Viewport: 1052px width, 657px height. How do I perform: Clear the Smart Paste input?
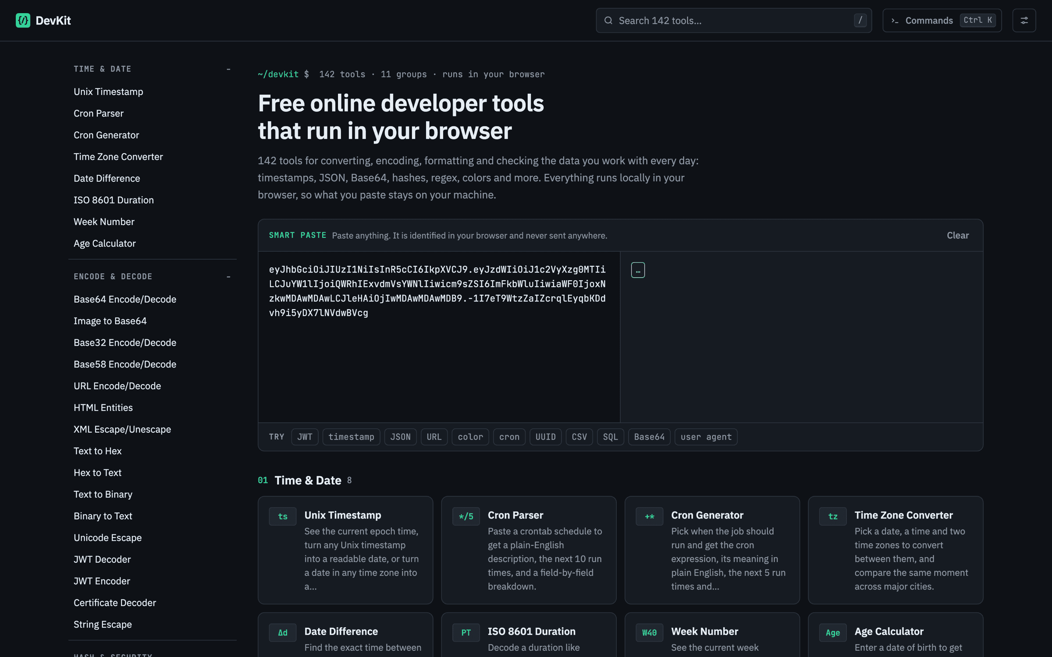pos(958,235)
